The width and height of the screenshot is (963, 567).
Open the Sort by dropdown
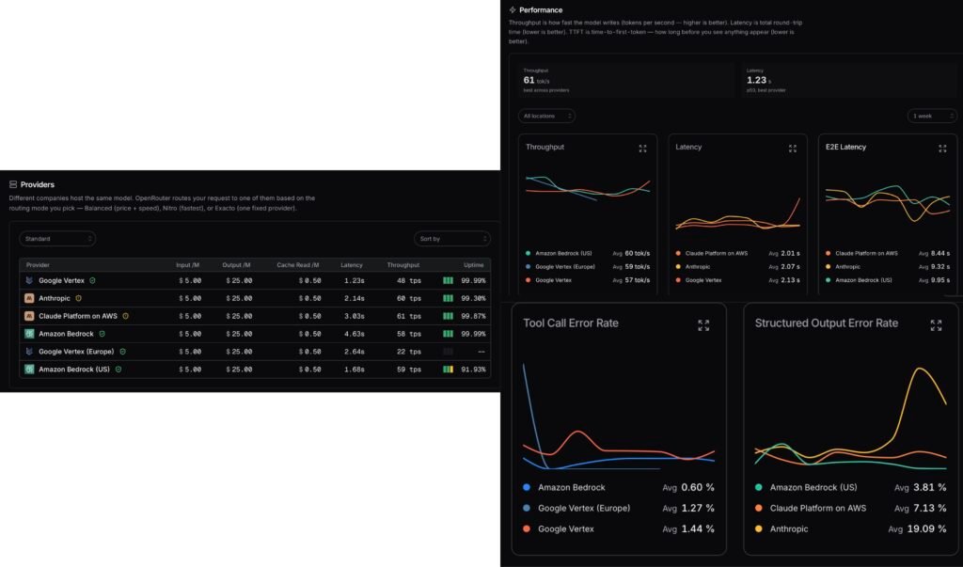tap(452, 238)
